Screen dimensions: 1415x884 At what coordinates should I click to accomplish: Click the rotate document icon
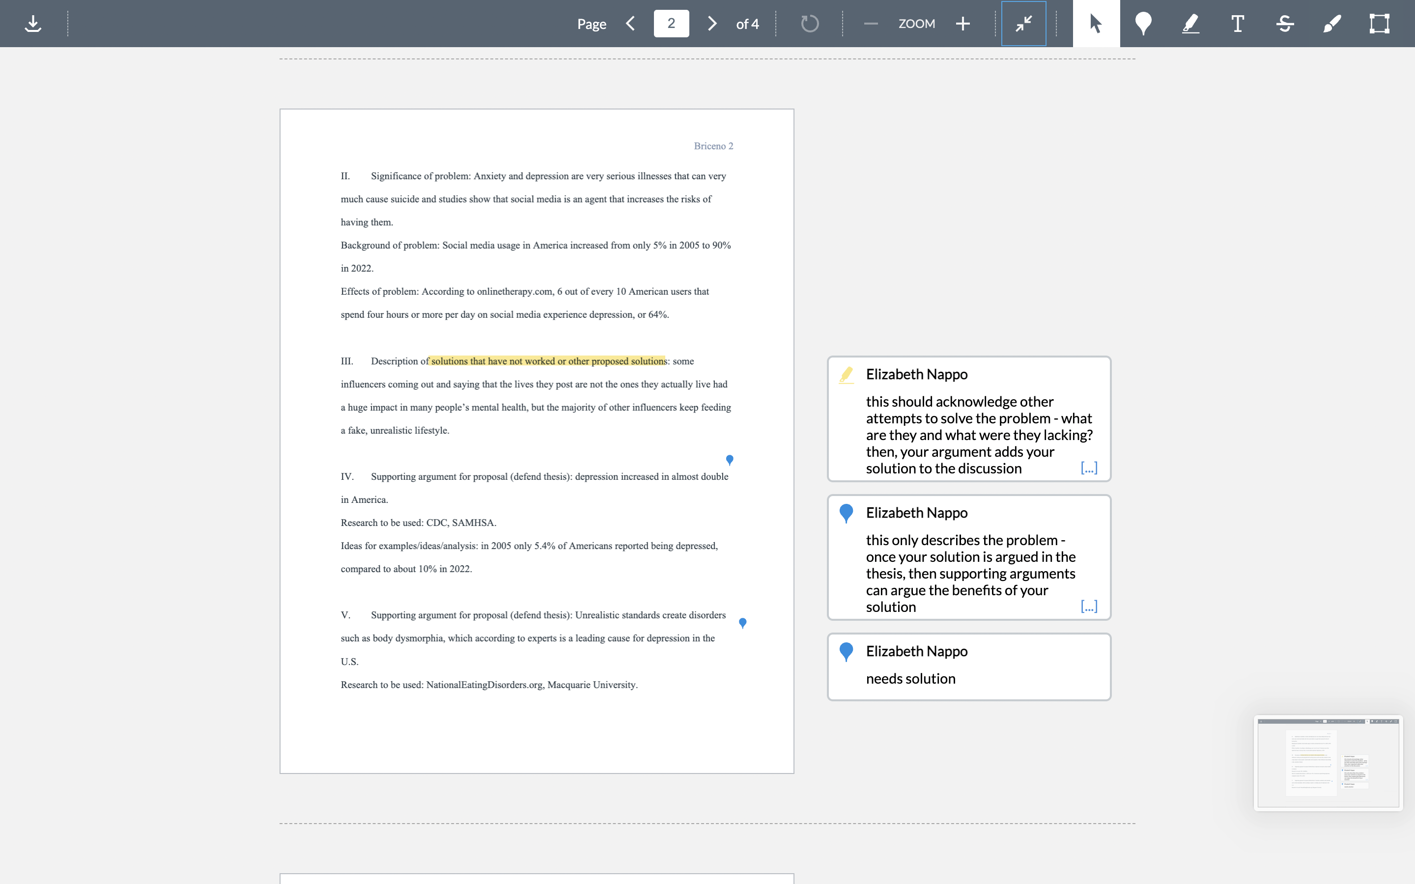810,24
